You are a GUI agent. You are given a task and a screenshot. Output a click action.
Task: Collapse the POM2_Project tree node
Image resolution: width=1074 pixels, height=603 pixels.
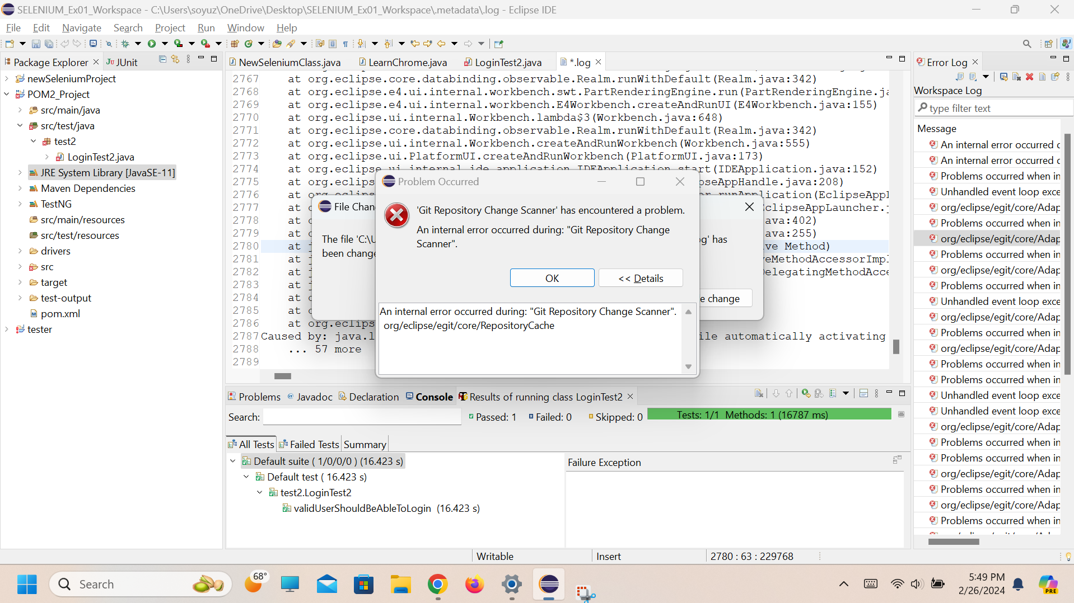tap(7, 95)
